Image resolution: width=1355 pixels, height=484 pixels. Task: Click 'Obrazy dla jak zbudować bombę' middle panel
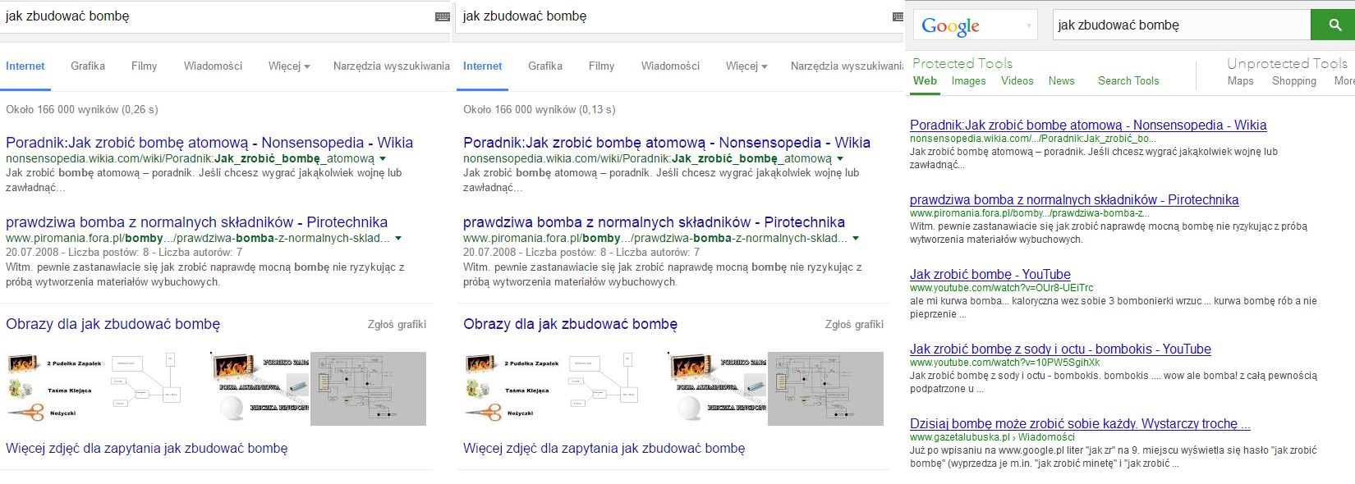(x=570, y=324)
